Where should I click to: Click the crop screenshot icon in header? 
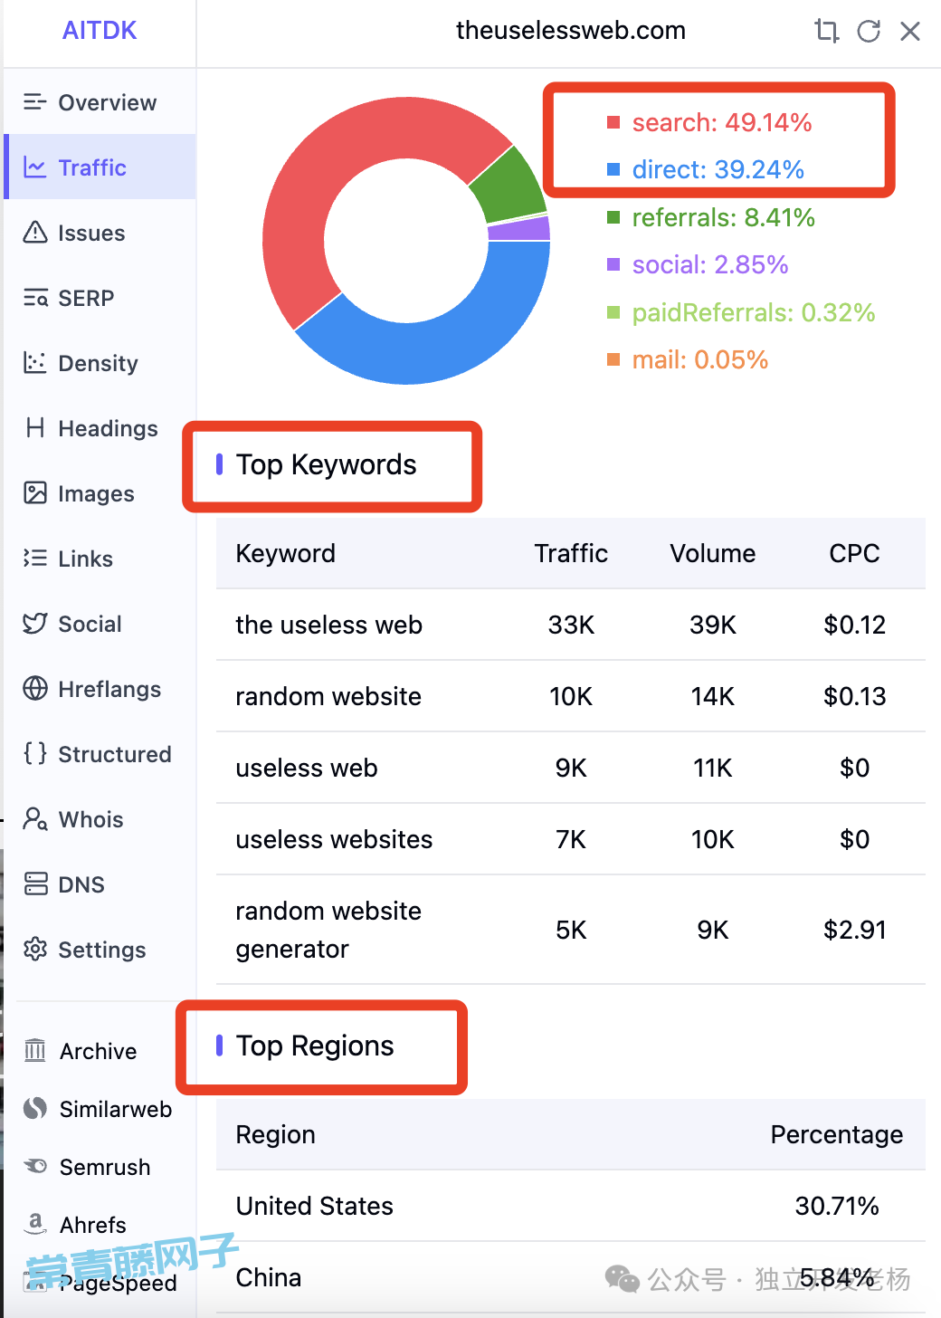826,31
